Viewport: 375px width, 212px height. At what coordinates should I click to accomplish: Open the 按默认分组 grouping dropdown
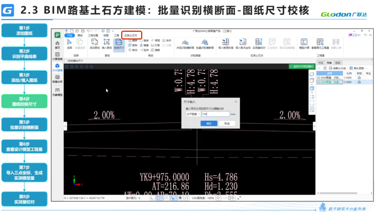click(340, 68)
